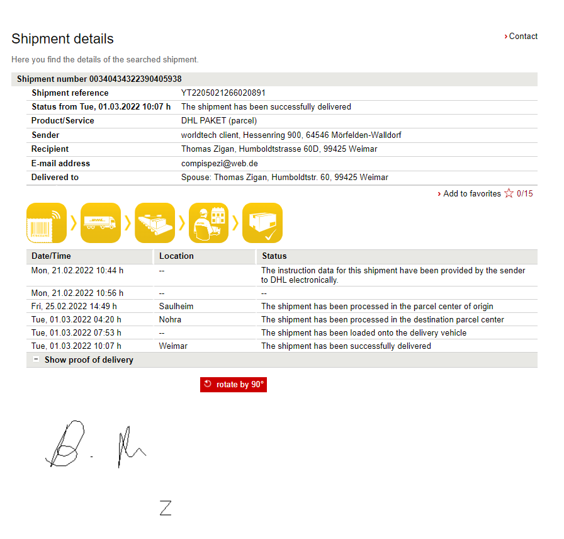
Task: Click the courier delivery person step icon
Action: [x=208, y=223]
